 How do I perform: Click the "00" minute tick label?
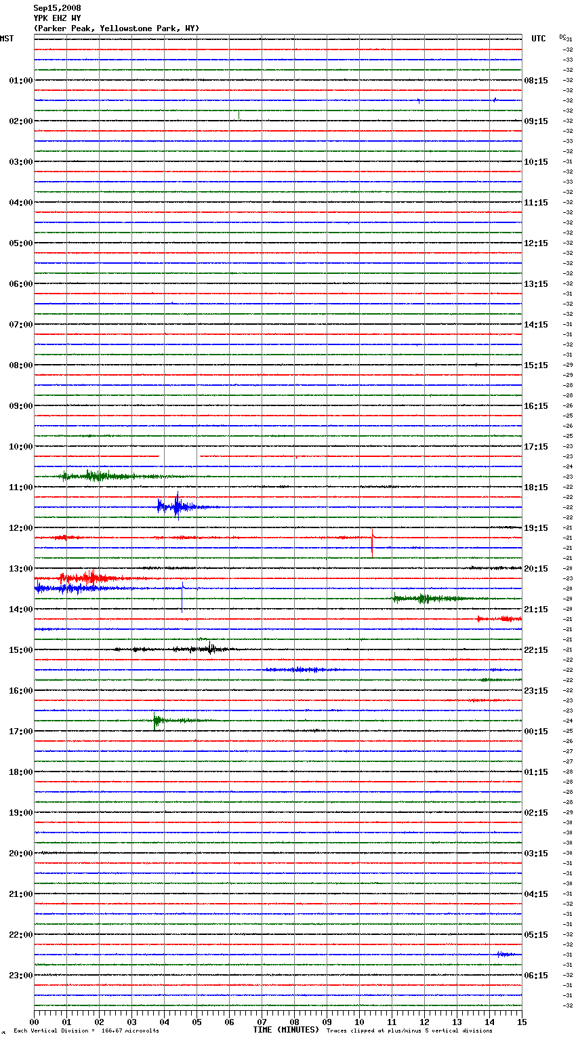35,1022
